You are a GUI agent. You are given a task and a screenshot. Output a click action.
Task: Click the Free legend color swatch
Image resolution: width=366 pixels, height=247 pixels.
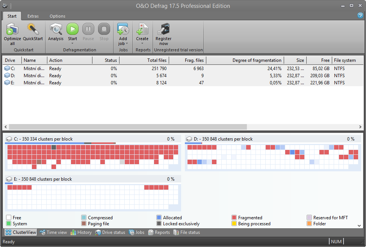(x=9, y=217)
